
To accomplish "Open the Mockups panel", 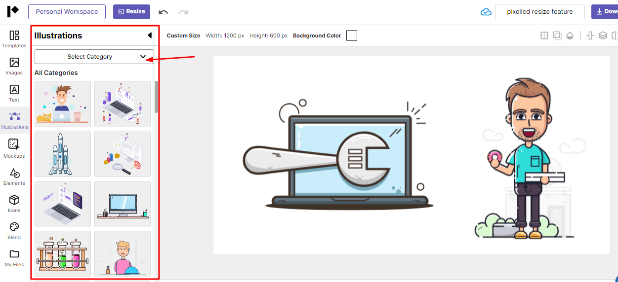I will (x=14, y=149).
